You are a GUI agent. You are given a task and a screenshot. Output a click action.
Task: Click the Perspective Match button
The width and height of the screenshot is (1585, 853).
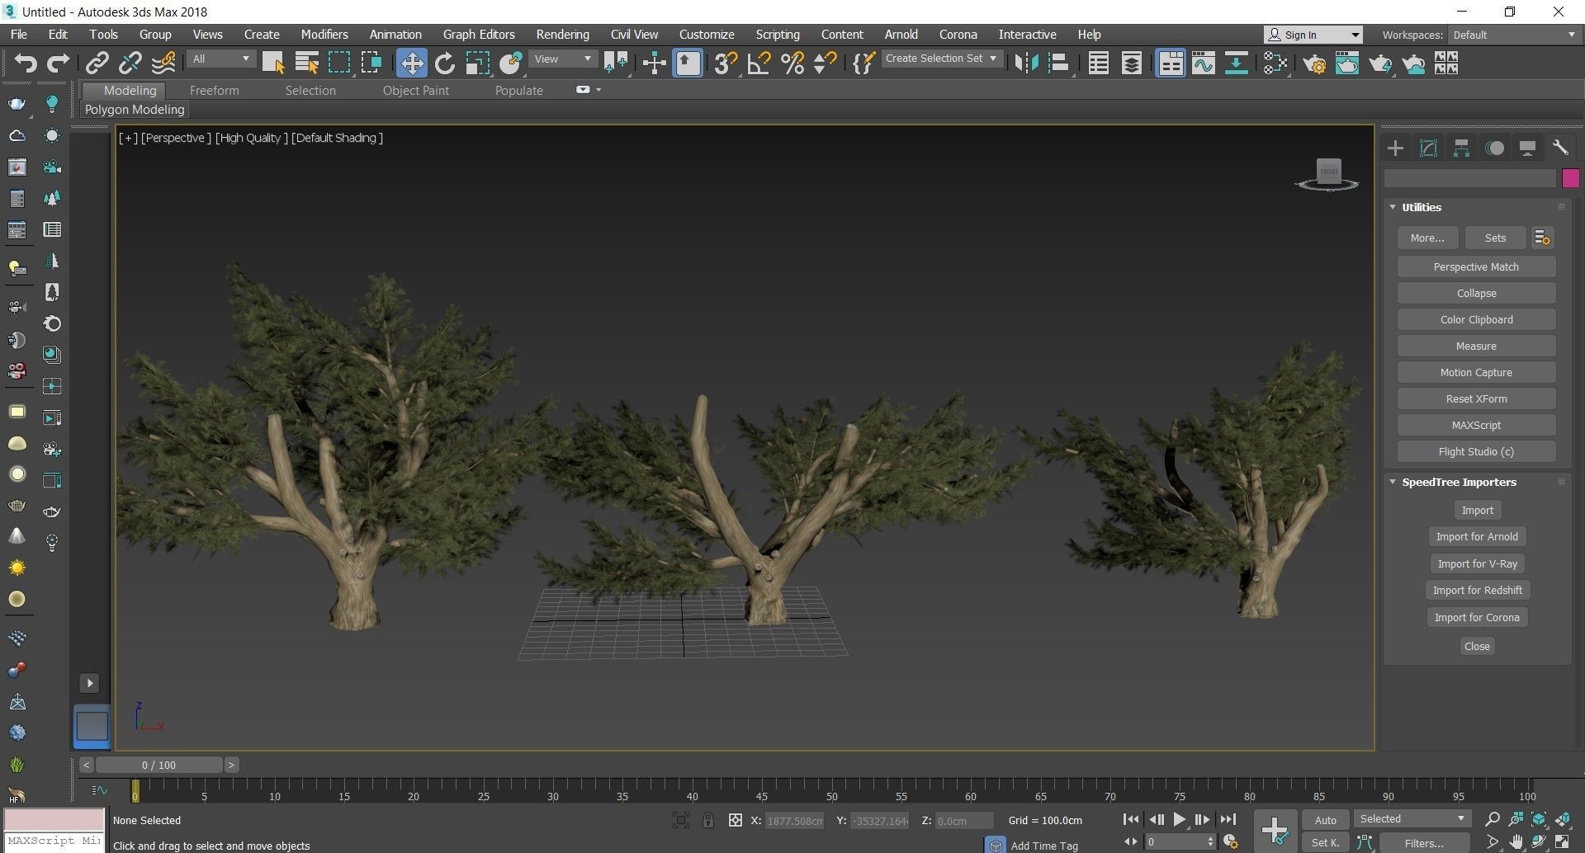1476,266
